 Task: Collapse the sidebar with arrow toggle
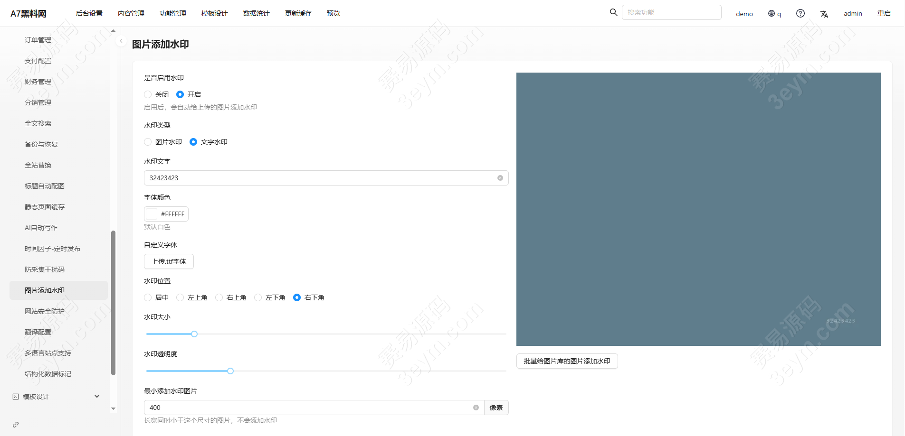pyautogui.click(x=121, y=41)
